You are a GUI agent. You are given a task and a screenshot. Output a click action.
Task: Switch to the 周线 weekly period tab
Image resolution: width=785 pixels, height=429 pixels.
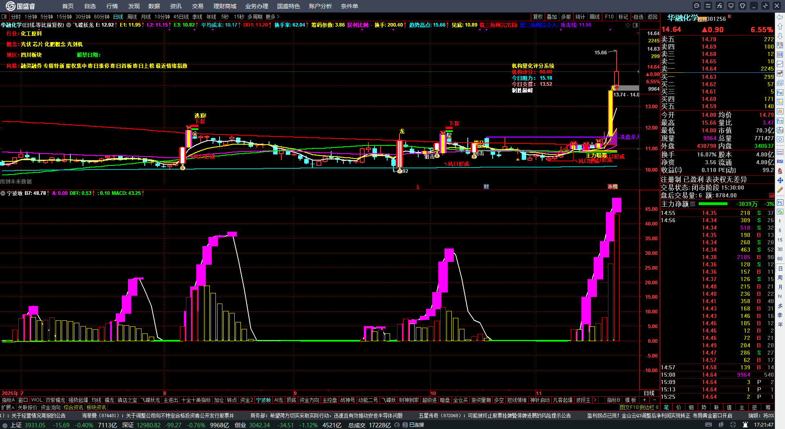click(132, 17)
